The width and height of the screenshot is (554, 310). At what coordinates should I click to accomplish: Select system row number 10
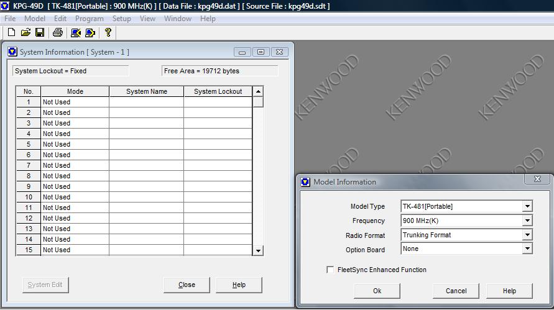coord(29,197)
